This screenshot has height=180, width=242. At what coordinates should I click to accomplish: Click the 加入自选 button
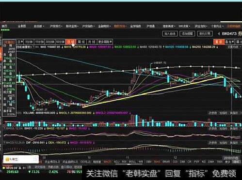coord(170,34)
